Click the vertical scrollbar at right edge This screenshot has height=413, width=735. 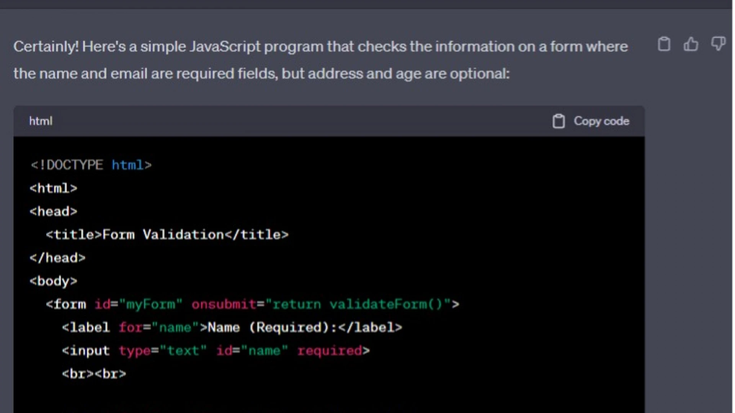[733, 206]
